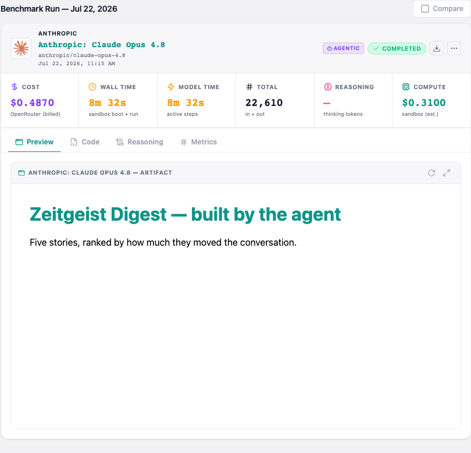Select the 22,610 total tokens value
The height and width of the screenshot is (453, 471).
264,103
